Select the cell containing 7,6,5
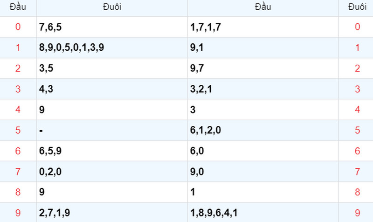This screenshot has width=373, height=222. (112, 27)
